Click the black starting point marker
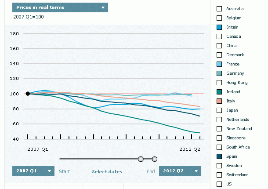Screen dimensions: 268x189 click(28, 94)
